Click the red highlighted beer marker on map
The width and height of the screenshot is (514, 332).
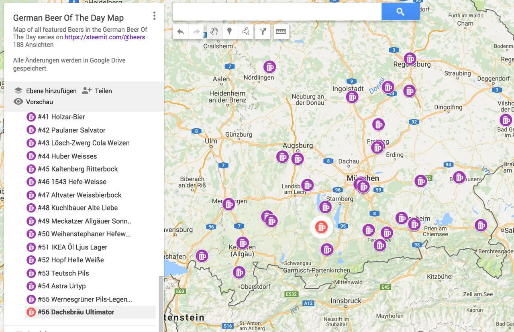tap(321, 227)
